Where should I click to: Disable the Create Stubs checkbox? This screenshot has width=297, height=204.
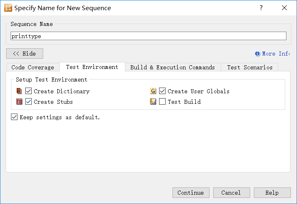[x=28, y=102]
